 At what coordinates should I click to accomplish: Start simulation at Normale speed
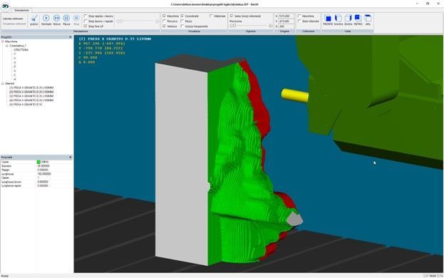46,19
